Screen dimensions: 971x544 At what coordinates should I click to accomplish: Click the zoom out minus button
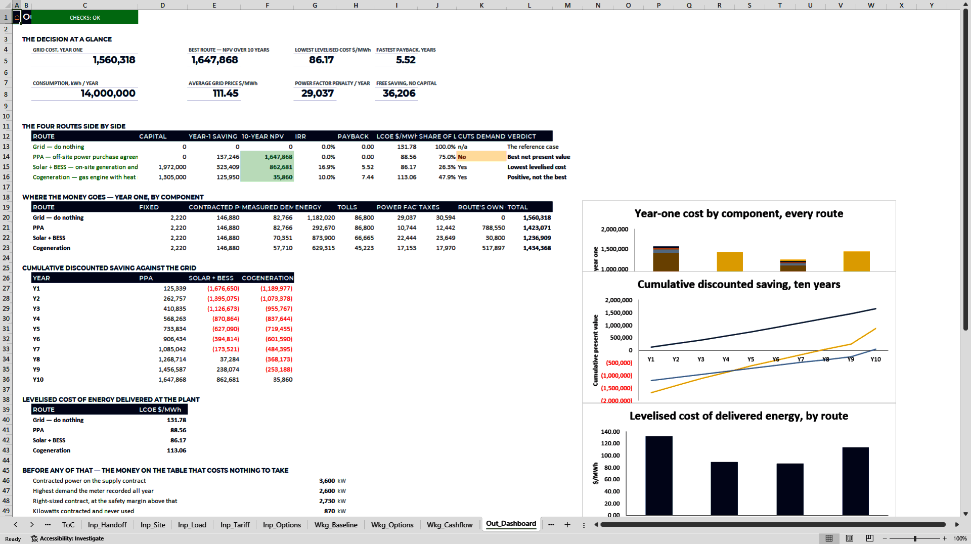click(885, 538)
